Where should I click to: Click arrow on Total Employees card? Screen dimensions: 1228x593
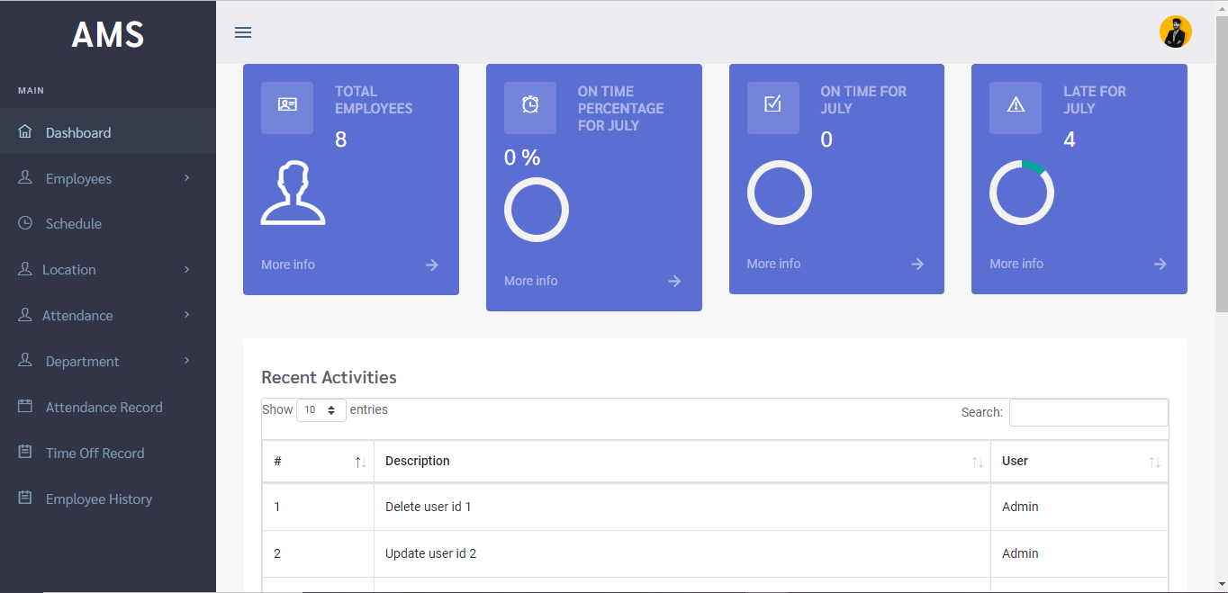432,265
